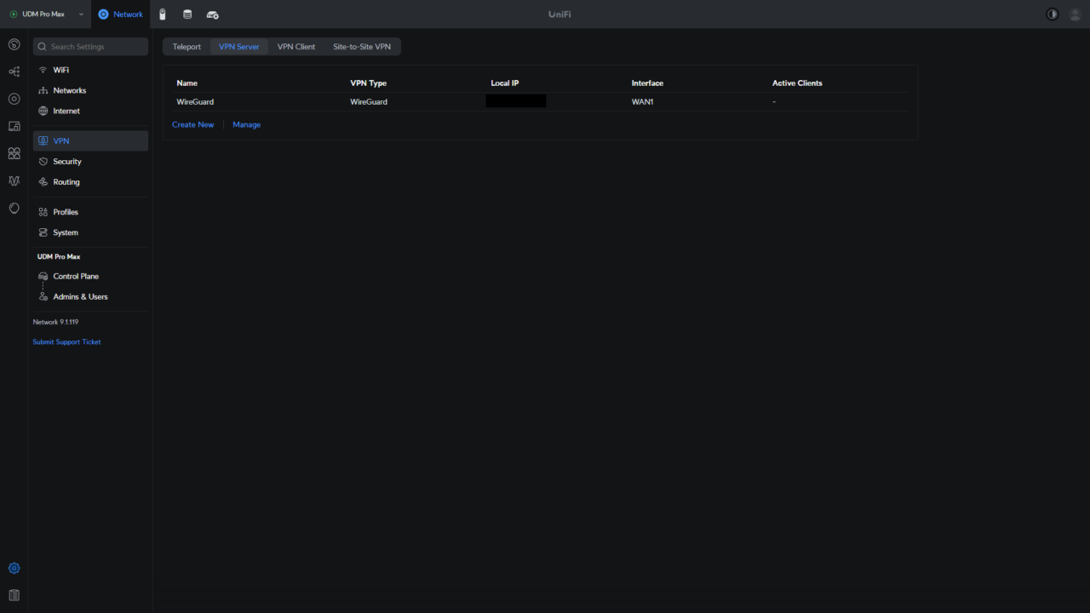
Task: Open the Flows waveform icon in the left rail
Action: 14,180
